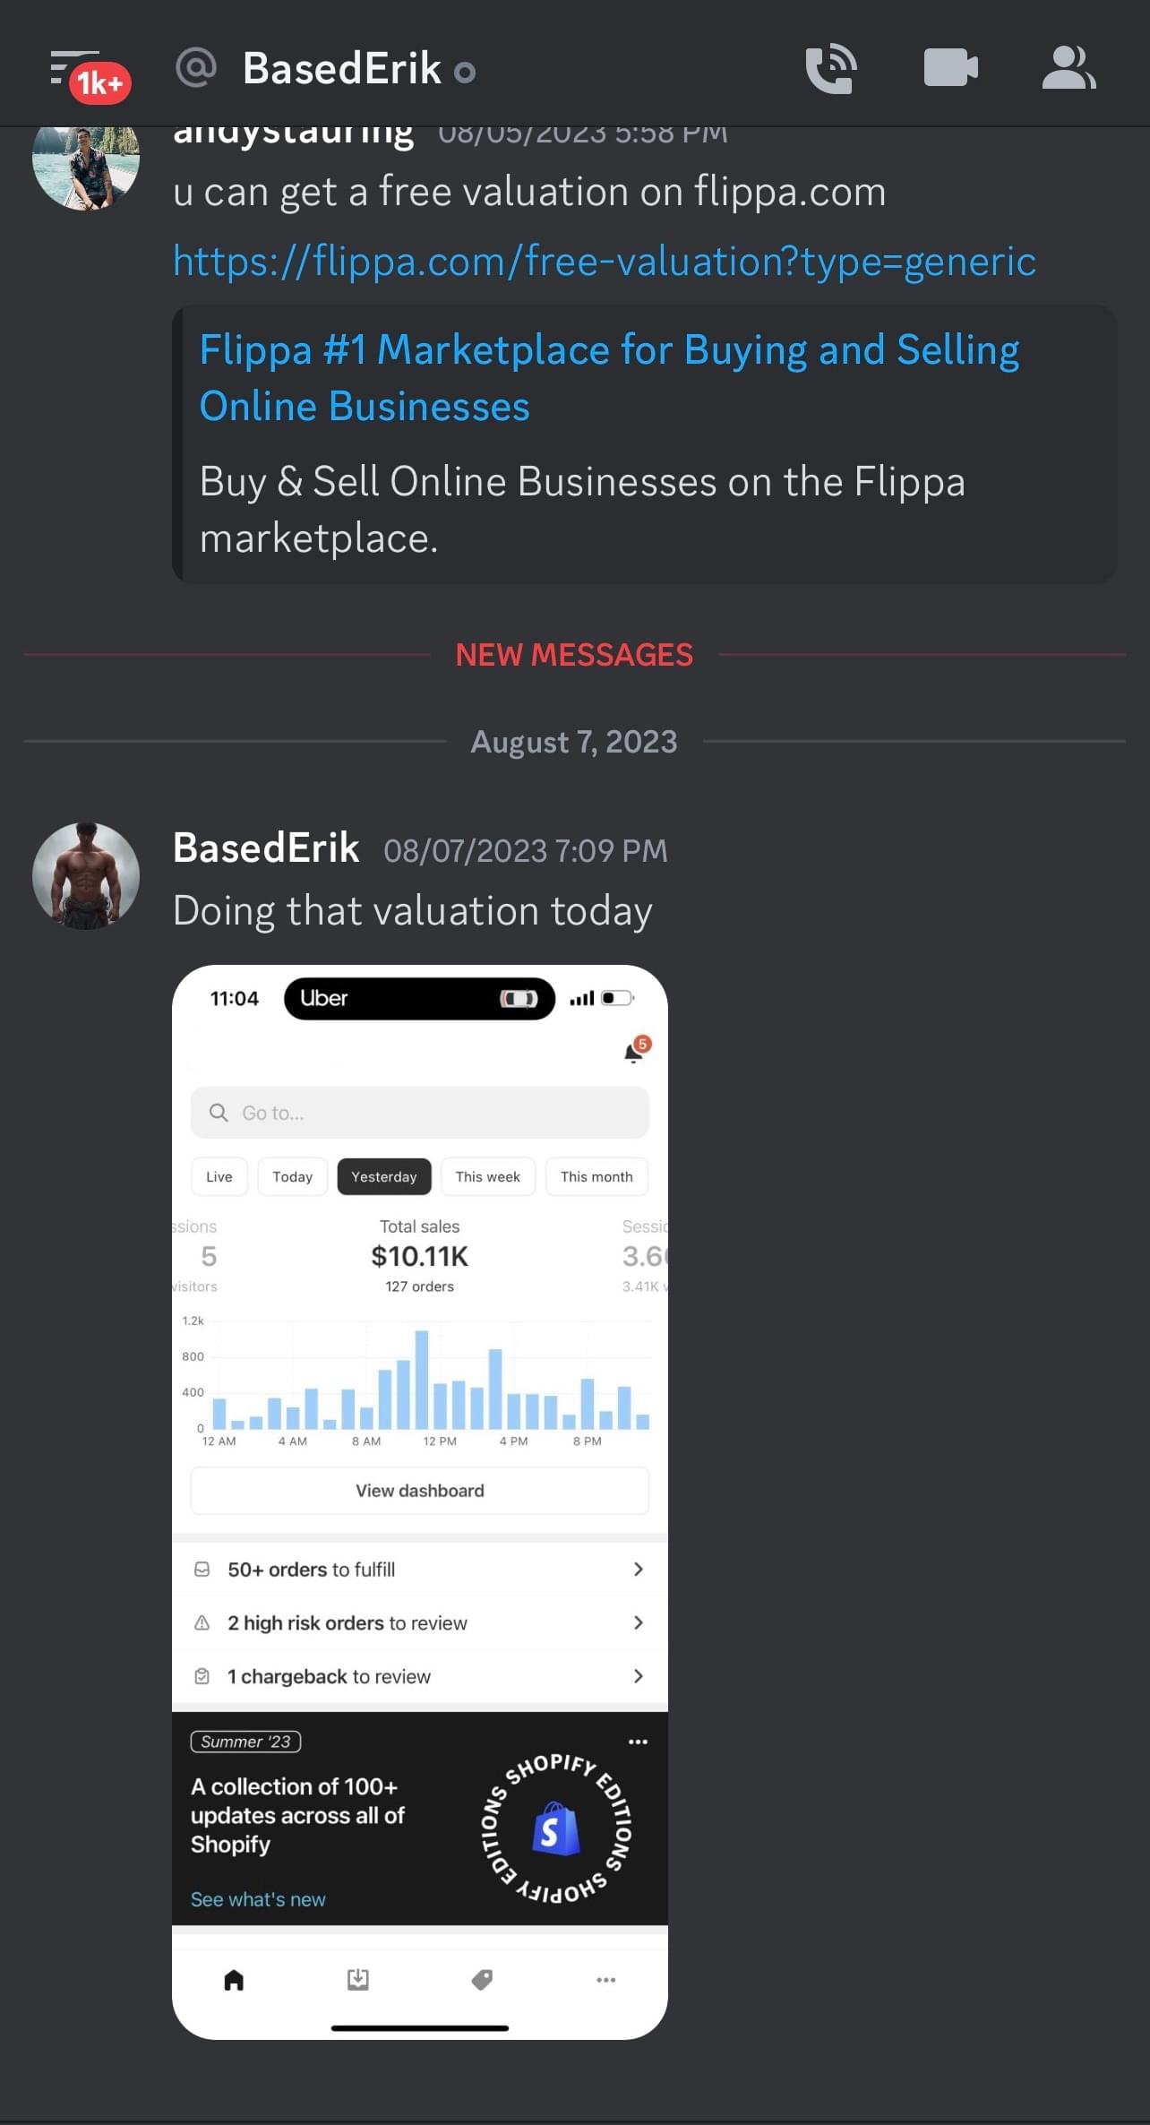Open the flippa.com free-valuation link
The width and height of the screenshot is (1150, 2125).
[604, 262]
